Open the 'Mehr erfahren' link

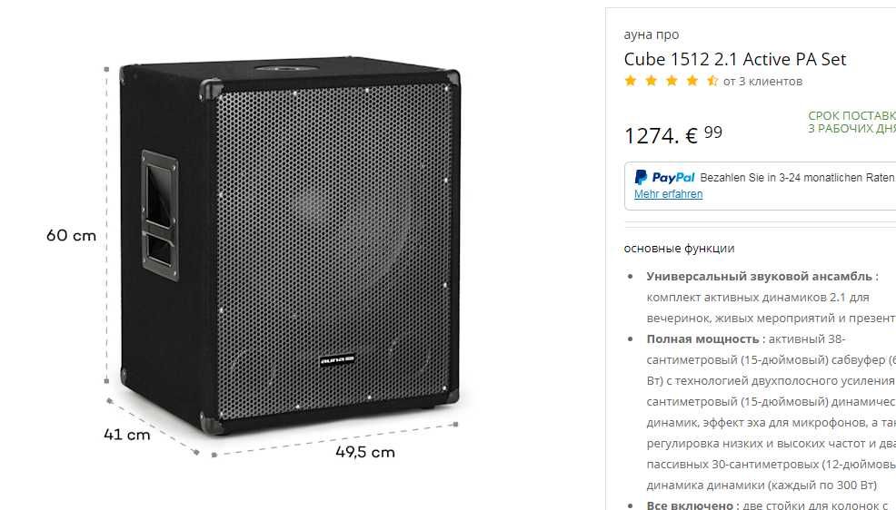668,194
